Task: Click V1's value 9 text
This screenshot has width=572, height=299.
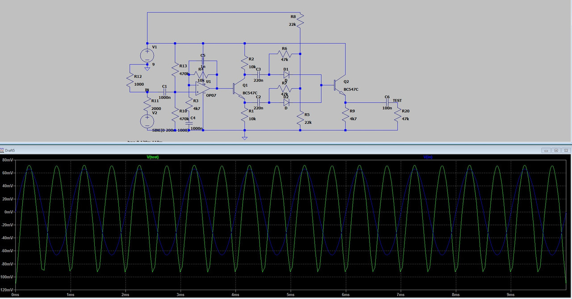Action: coord(153,64)
